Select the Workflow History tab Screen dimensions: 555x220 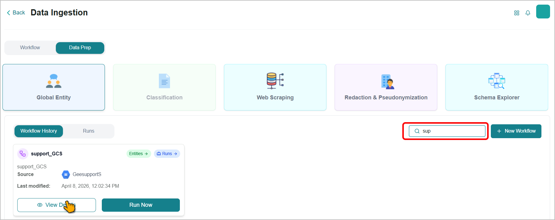(39, 131)
